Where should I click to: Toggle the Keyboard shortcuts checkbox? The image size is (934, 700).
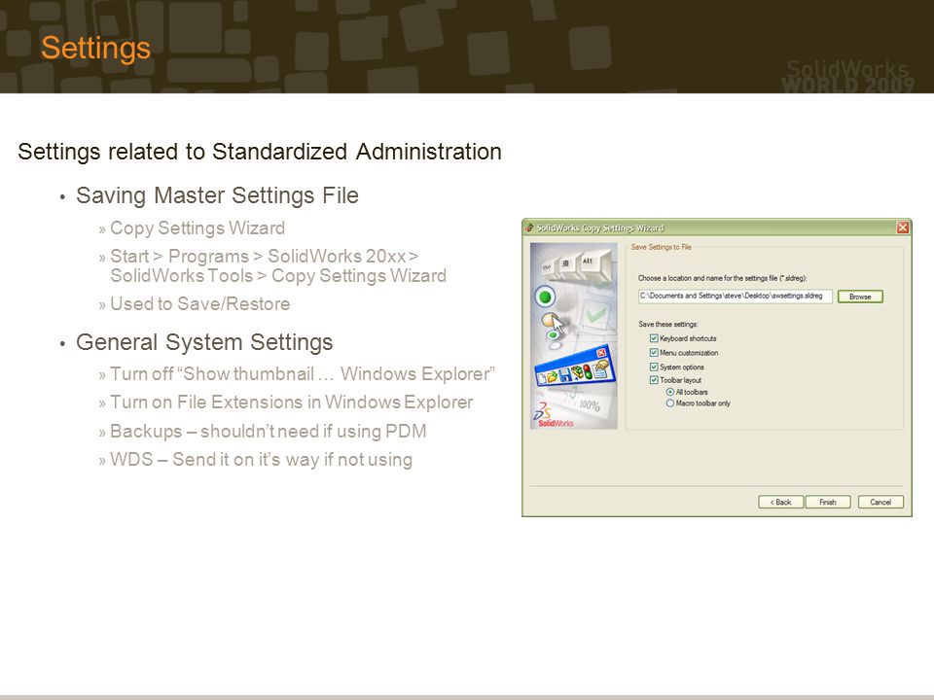point(654,338)
